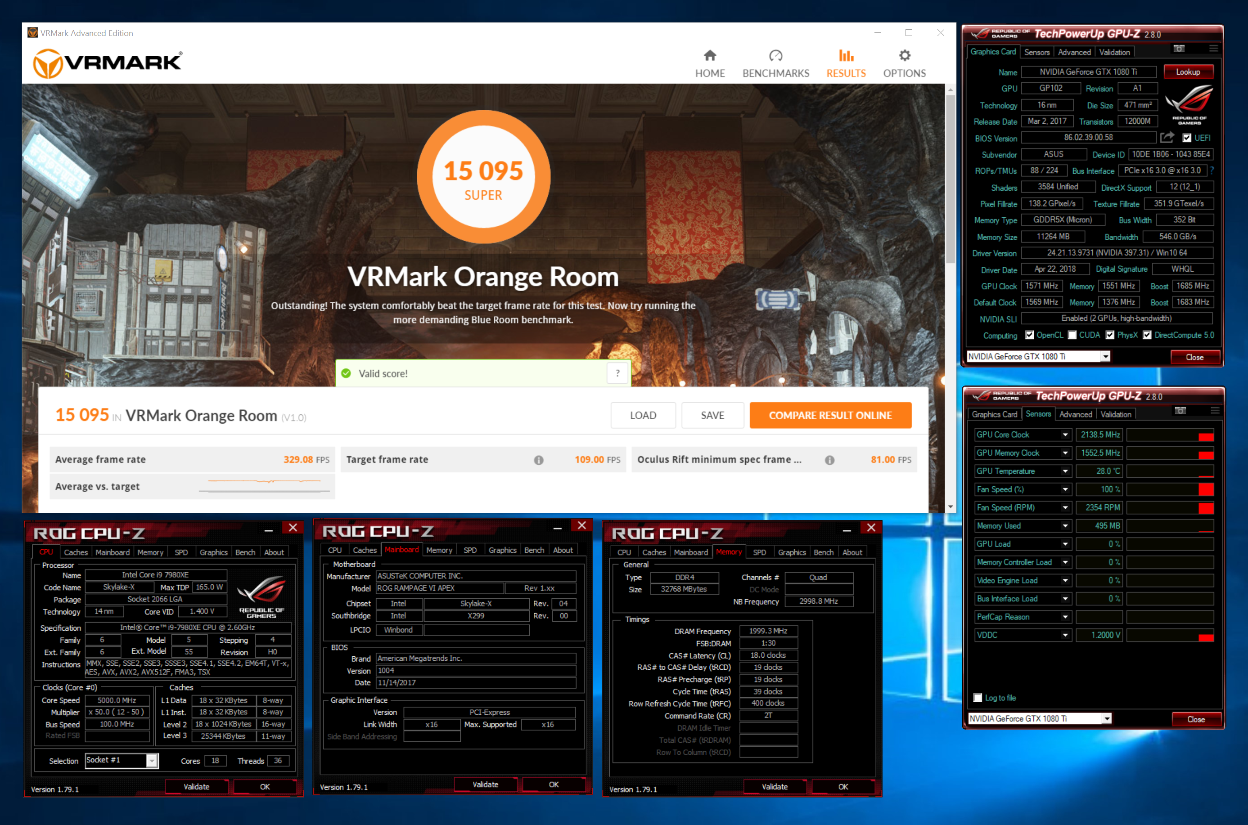Viewport: 1248px width, 825px height.
Task: Click Target frame rate info icon
Action: 538,460
